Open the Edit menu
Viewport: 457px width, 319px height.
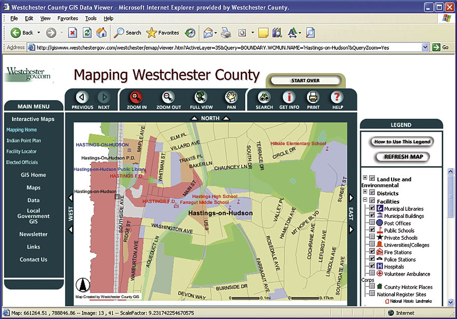pyautogui.click(x=29, y=18)
